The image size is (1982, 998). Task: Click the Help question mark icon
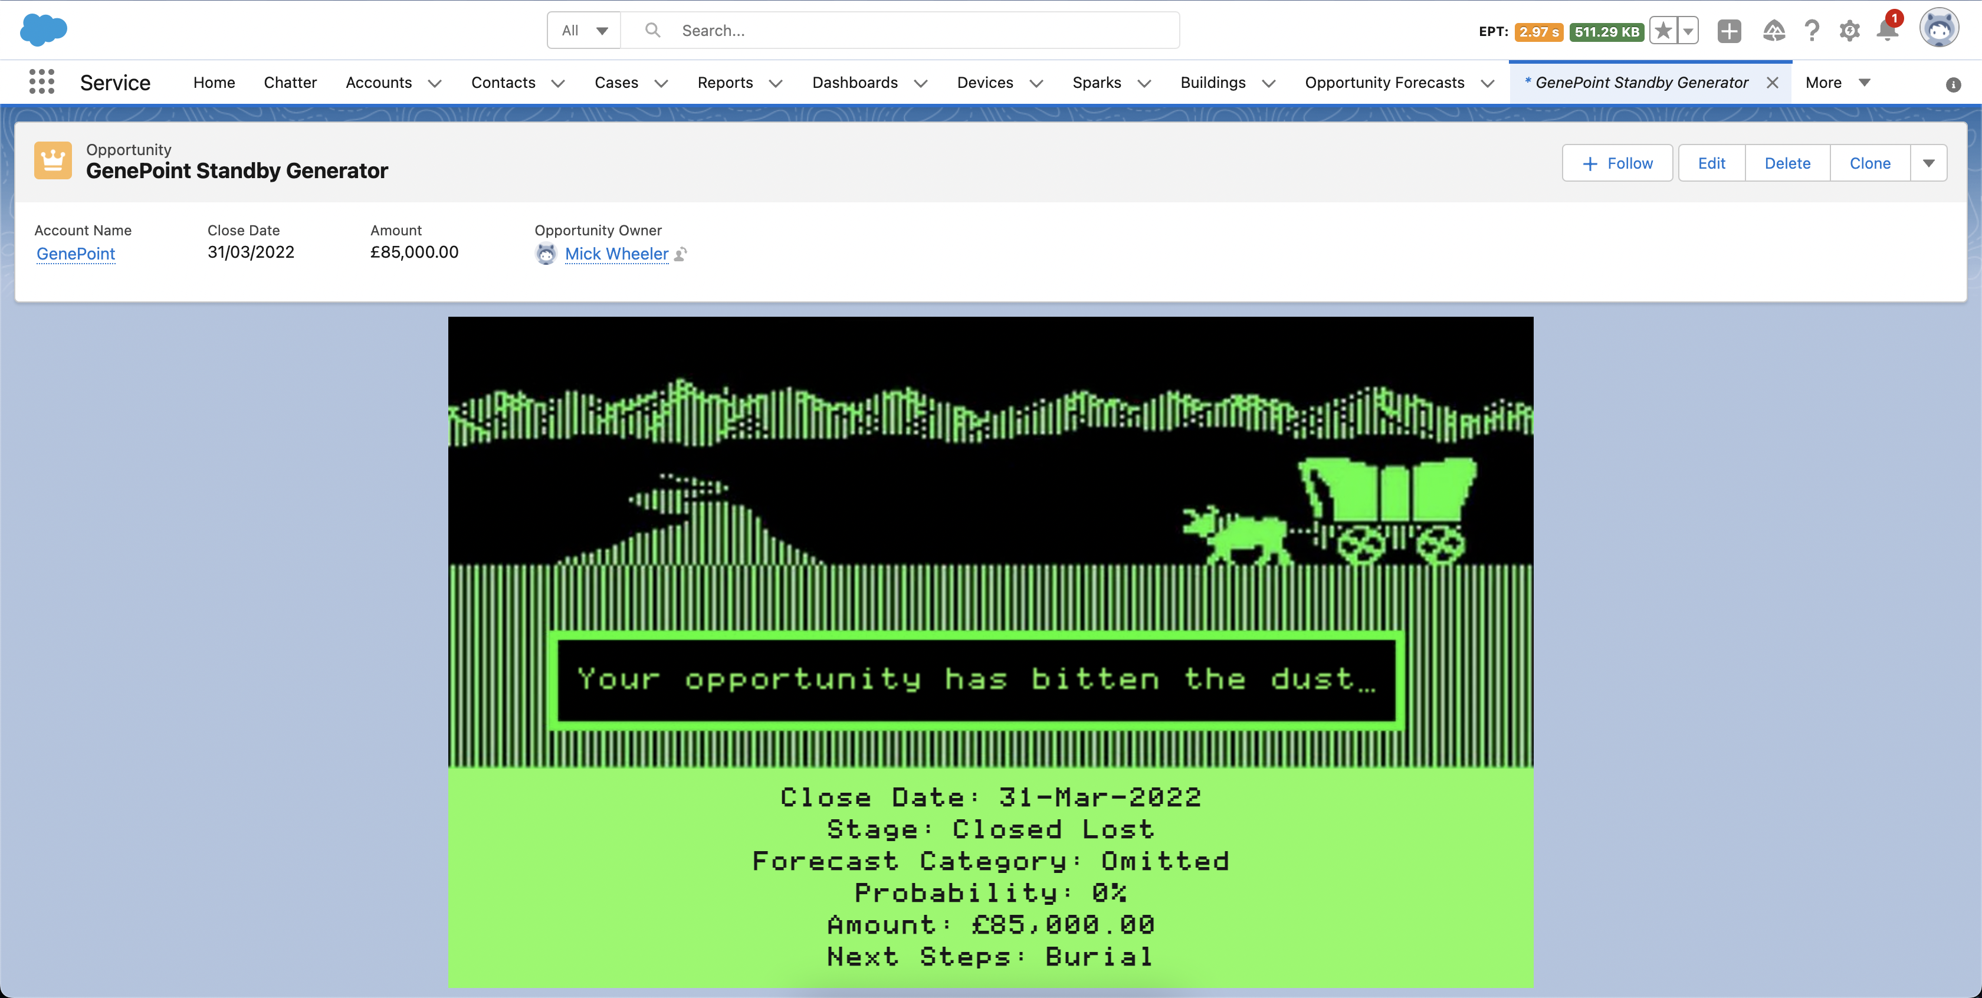1812,31
